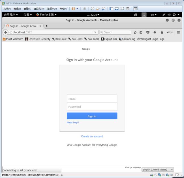Click the localhost:5322 address bar
The image size is (184, 178).
53,32
